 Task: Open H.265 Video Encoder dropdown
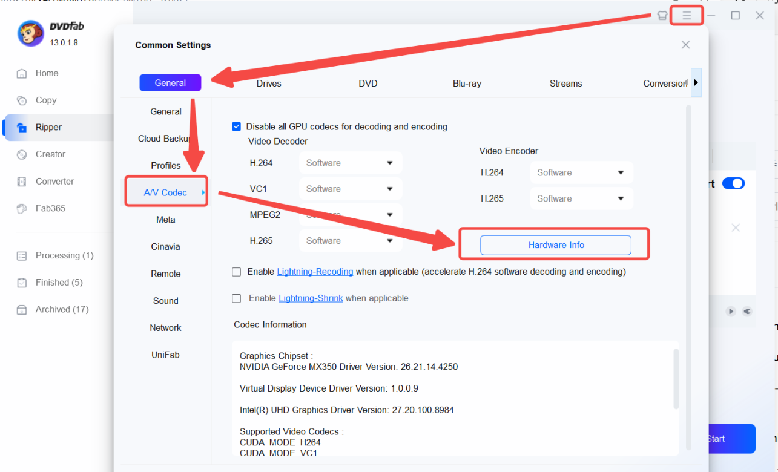click(581, 198)
